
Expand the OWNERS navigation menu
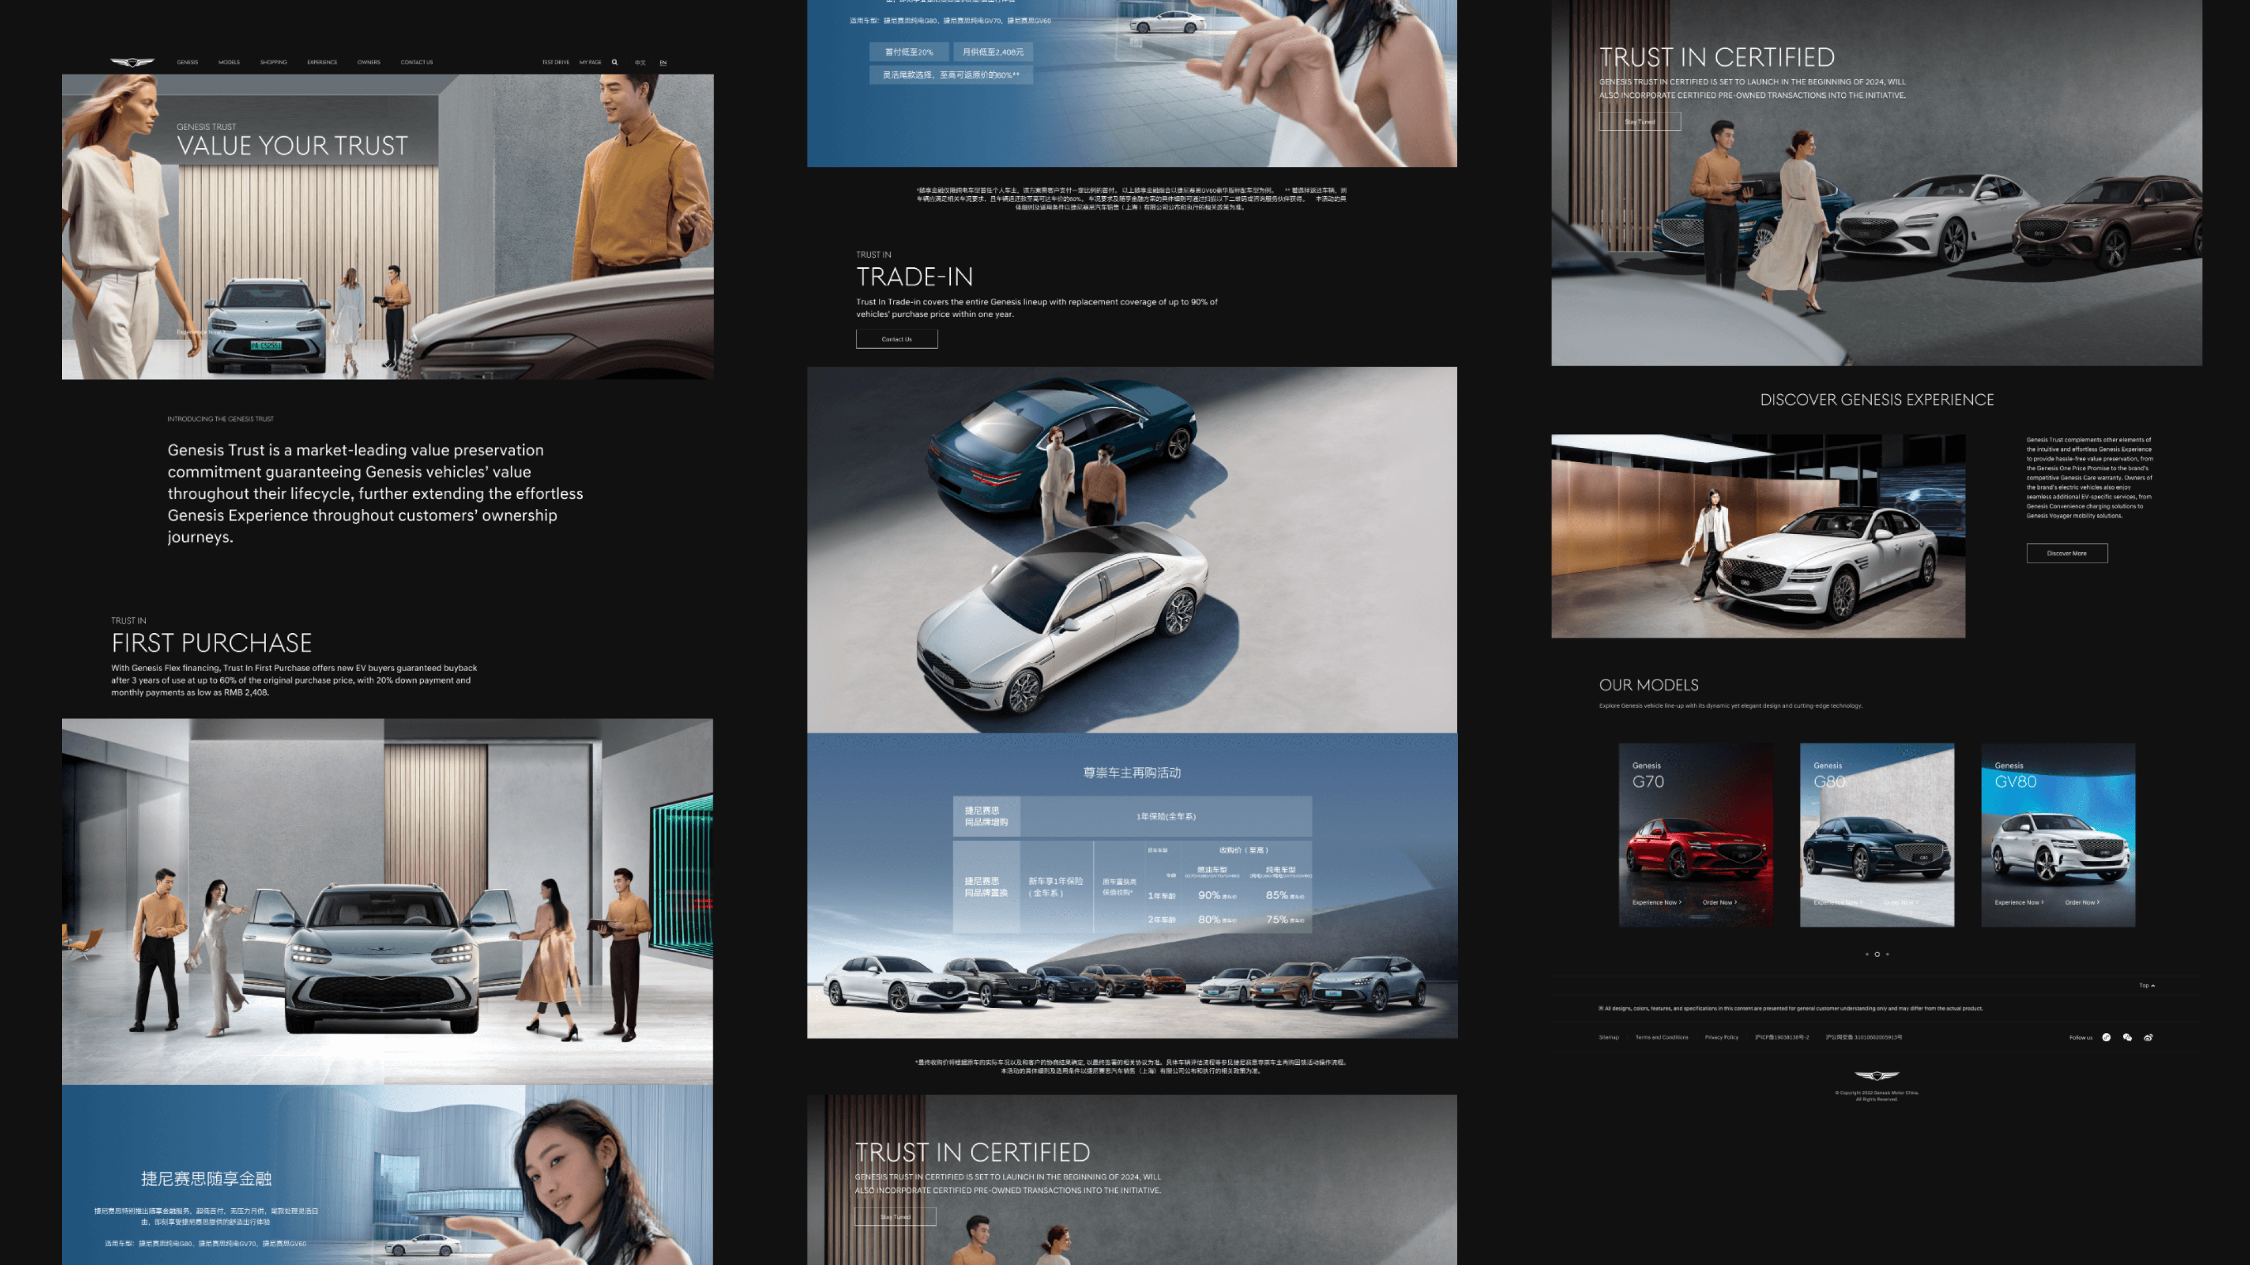pyautogui.click(x=369, y=62)
